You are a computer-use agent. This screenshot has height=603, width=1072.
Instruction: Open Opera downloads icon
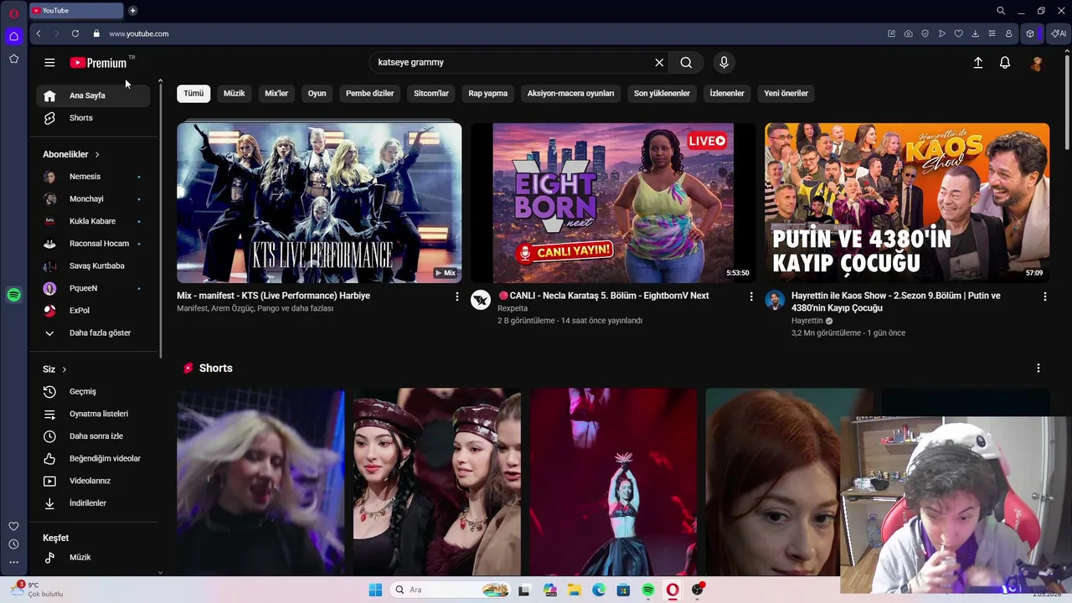(x=976, y=33)
